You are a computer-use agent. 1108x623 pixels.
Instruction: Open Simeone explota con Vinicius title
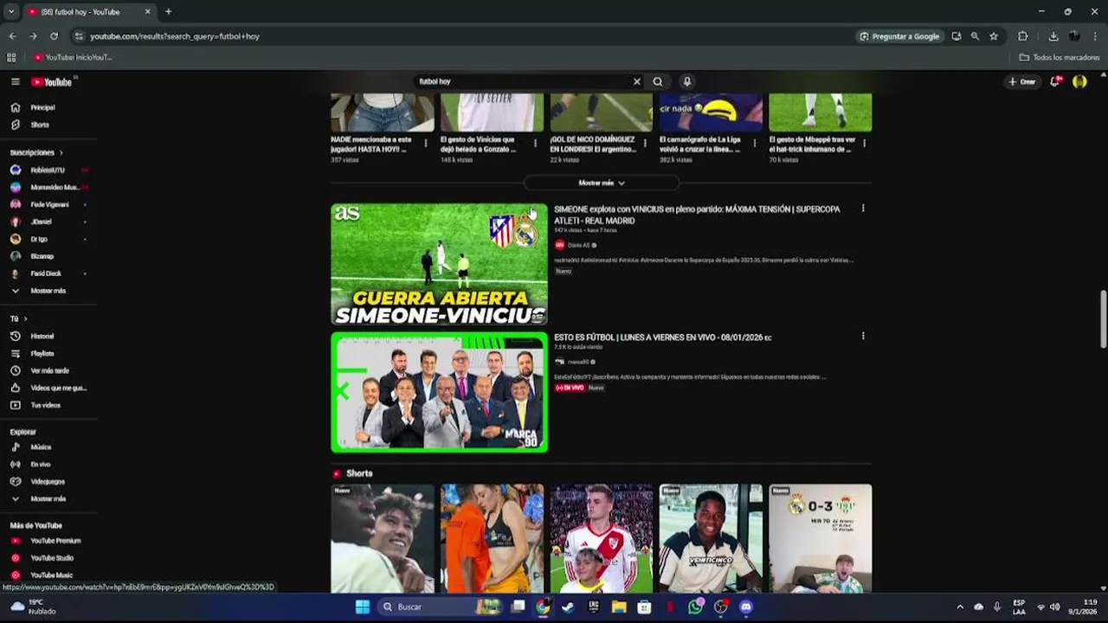697,215
